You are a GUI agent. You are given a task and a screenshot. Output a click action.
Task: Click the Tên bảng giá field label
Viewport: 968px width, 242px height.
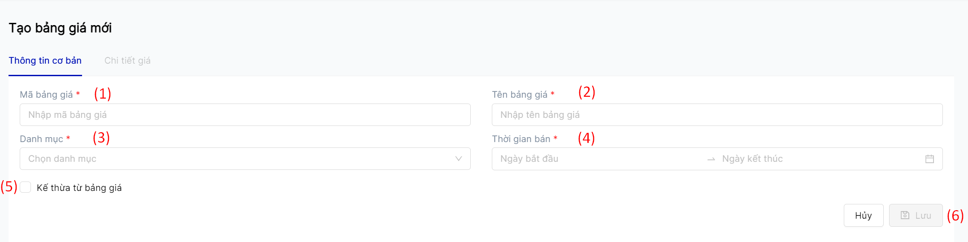click(x=519, y=95)
